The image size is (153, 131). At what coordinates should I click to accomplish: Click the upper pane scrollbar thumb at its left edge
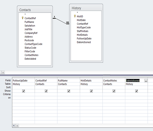coord(3,73)
